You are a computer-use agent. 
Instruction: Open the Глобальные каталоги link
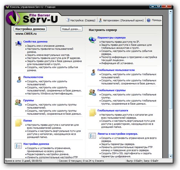[113, 111]
